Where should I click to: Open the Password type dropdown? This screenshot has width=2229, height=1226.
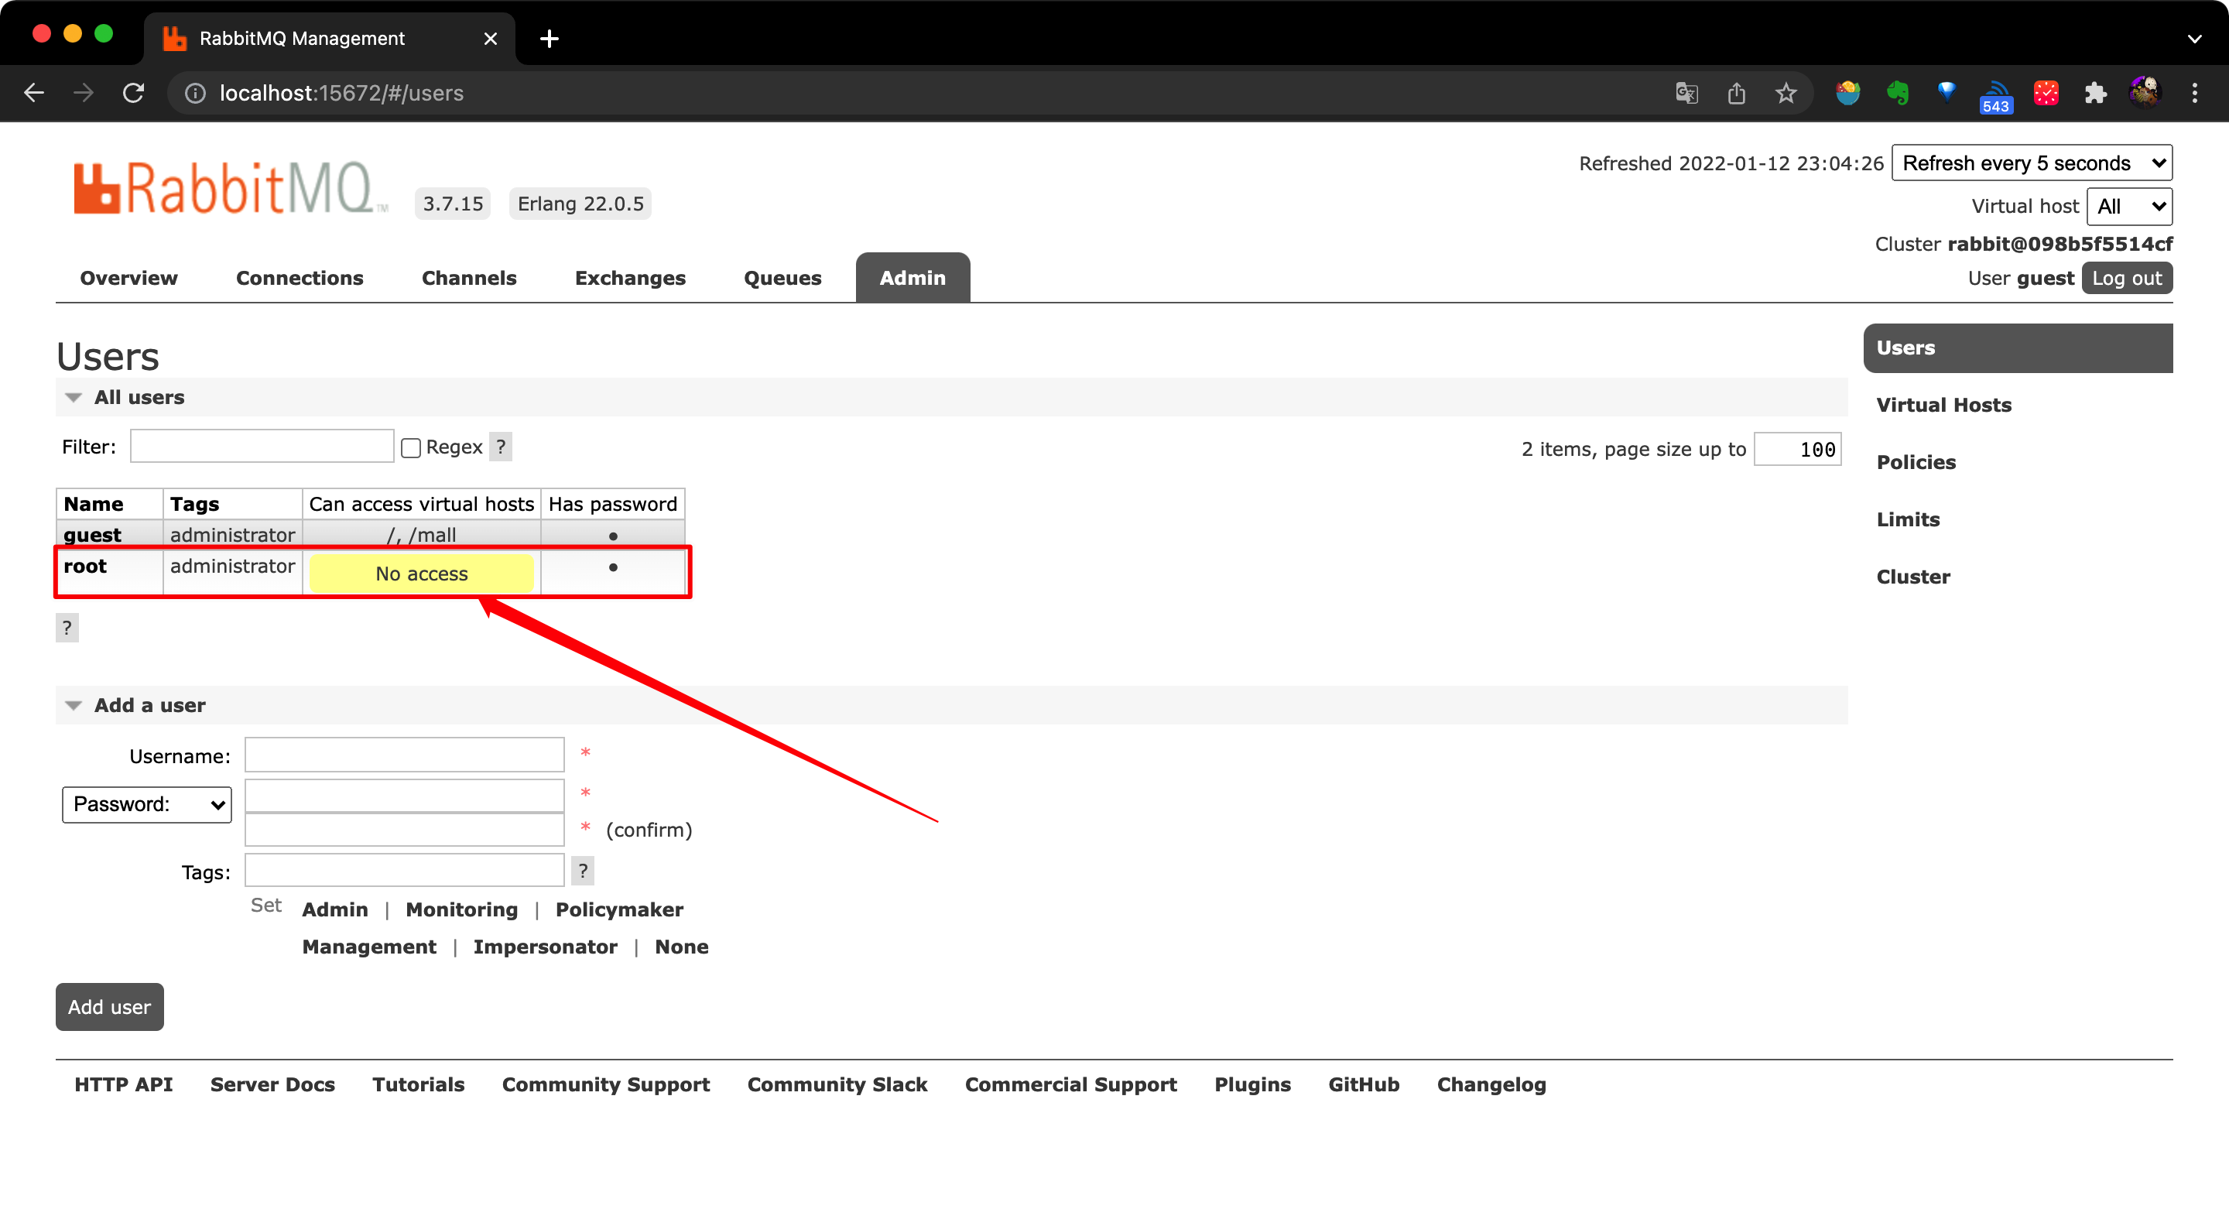pyautogui.click(x=146, y=803)
